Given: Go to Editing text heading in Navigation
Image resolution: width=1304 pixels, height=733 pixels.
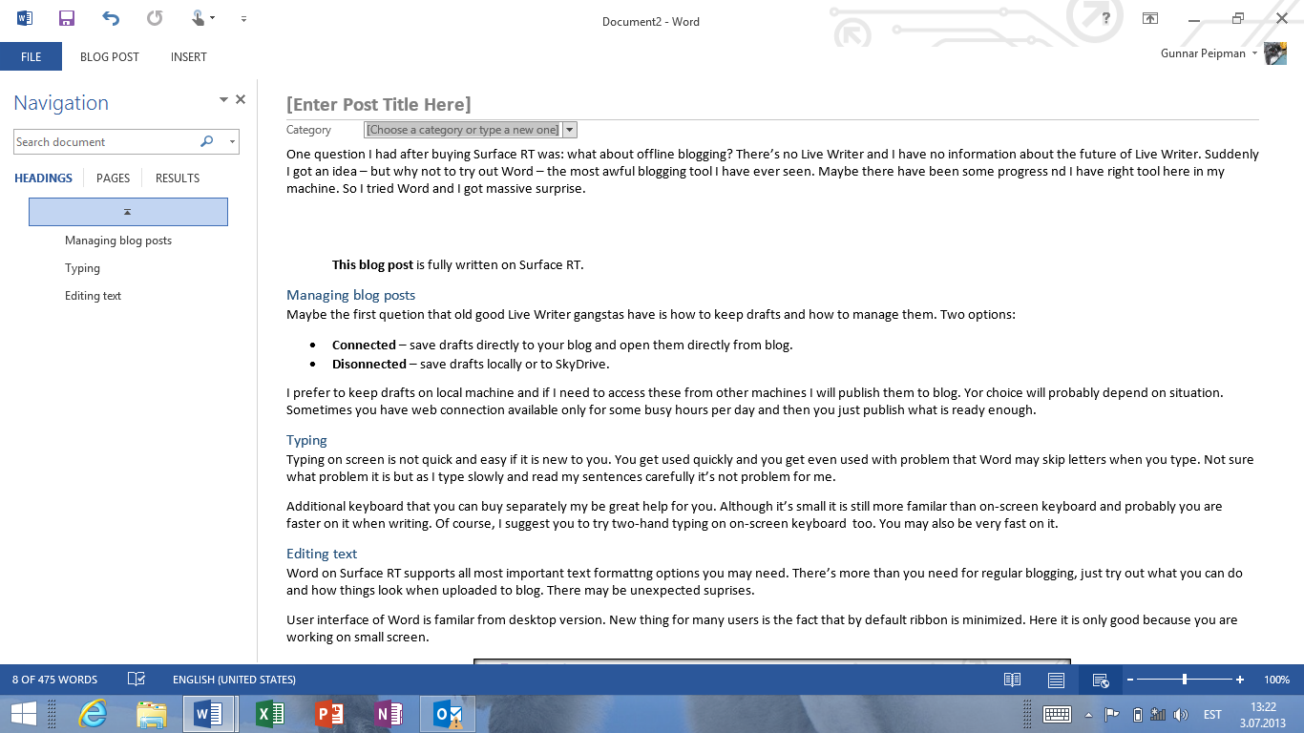Looking at the screenshot, I should click(93, 296).
